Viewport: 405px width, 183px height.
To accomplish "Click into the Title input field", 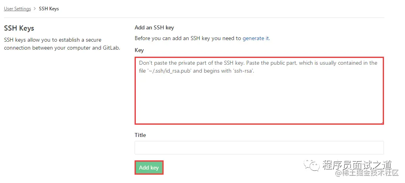I will pos(259,148).
